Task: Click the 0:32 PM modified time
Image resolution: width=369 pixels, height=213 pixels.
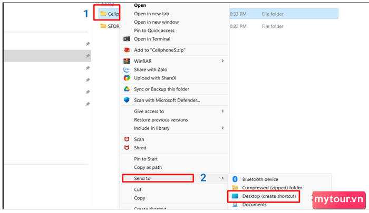Action: [238, 26]
